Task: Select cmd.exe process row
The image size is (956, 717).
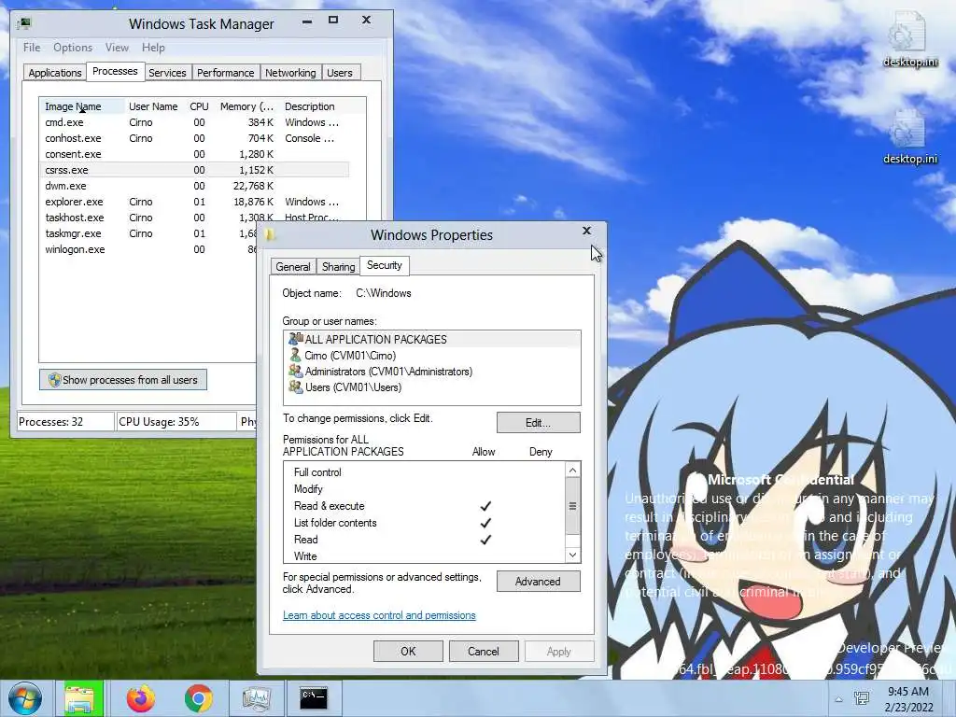Action: [195, 122]
